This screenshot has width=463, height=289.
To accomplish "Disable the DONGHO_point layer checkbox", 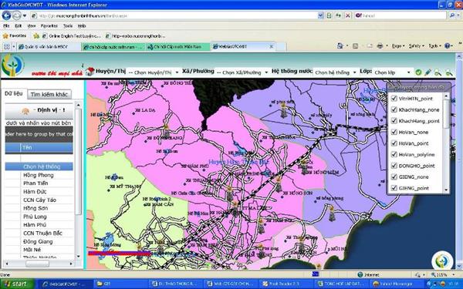I will pyautogui.click(x=394, y=166).
